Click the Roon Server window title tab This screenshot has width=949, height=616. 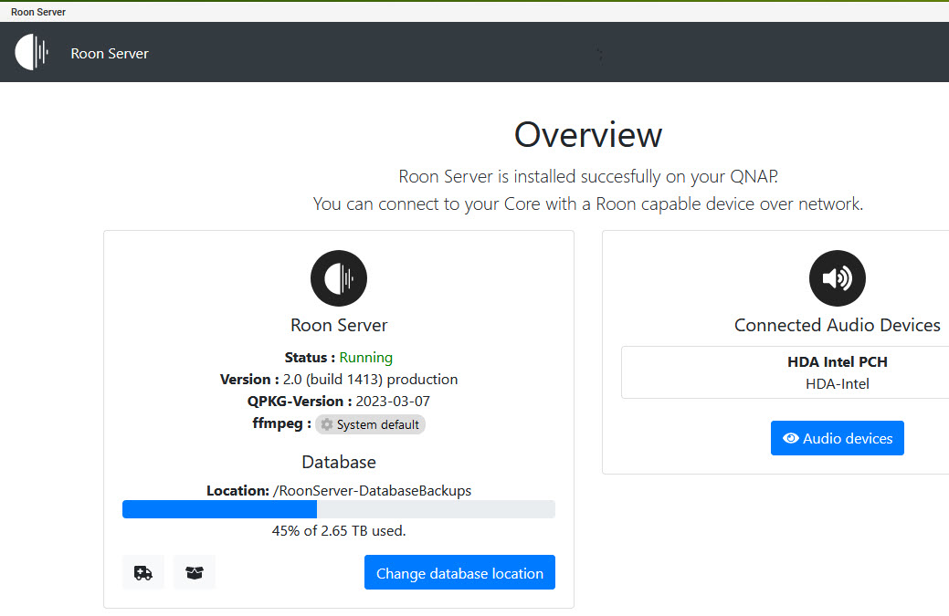tap(38, 12)
